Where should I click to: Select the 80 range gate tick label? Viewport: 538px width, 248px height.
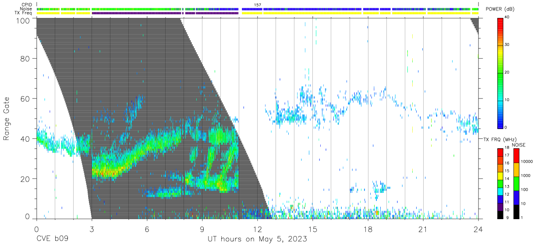click(x=25, y=58)
